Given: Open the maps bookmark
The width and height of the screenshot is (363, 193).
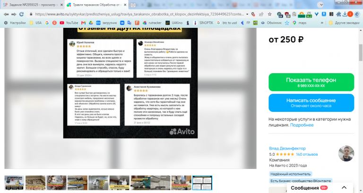Looking at the screenshot, I should pyautogui.click(x=299, y=23).
